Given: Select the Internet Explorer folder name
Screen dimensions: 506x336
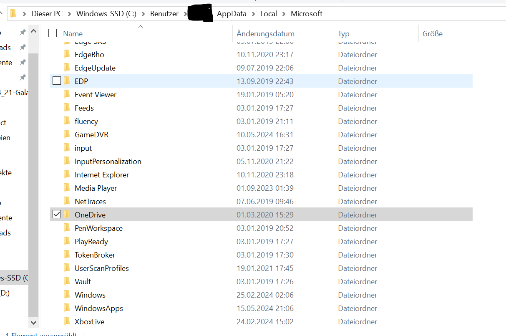Looking at the screenshot, I should coord(102,174).
